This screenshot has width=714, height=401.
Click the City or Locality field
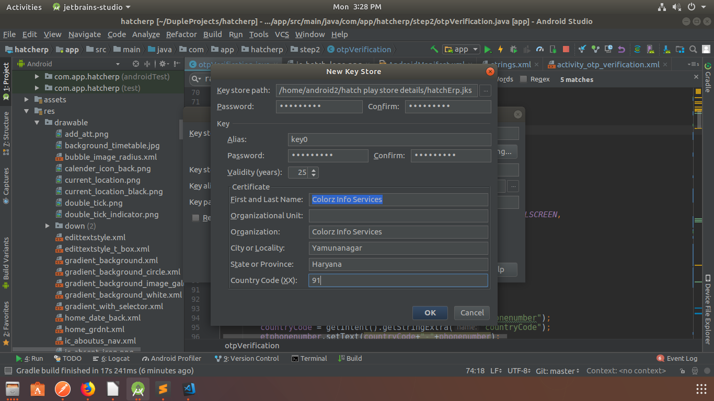398,248
